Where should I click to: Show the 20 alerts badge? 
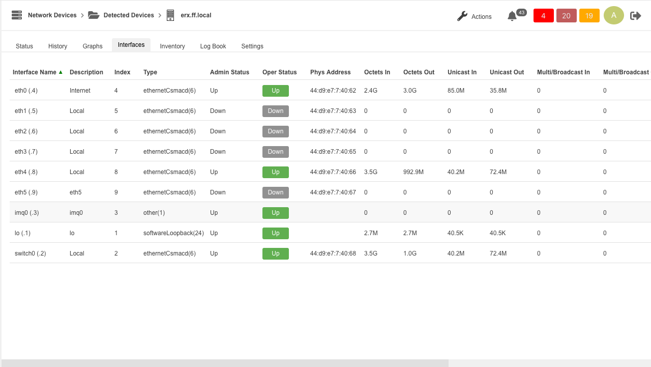(566, 16)
